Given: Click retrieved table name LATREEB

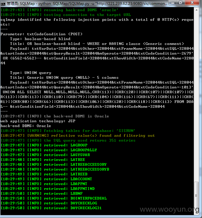Looking at the screenshot, I should click(79, 174).
